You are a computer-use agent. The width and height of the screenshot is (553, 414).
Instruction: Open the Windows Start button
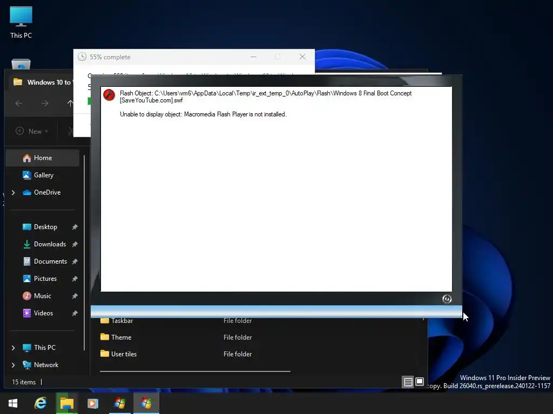13,403
